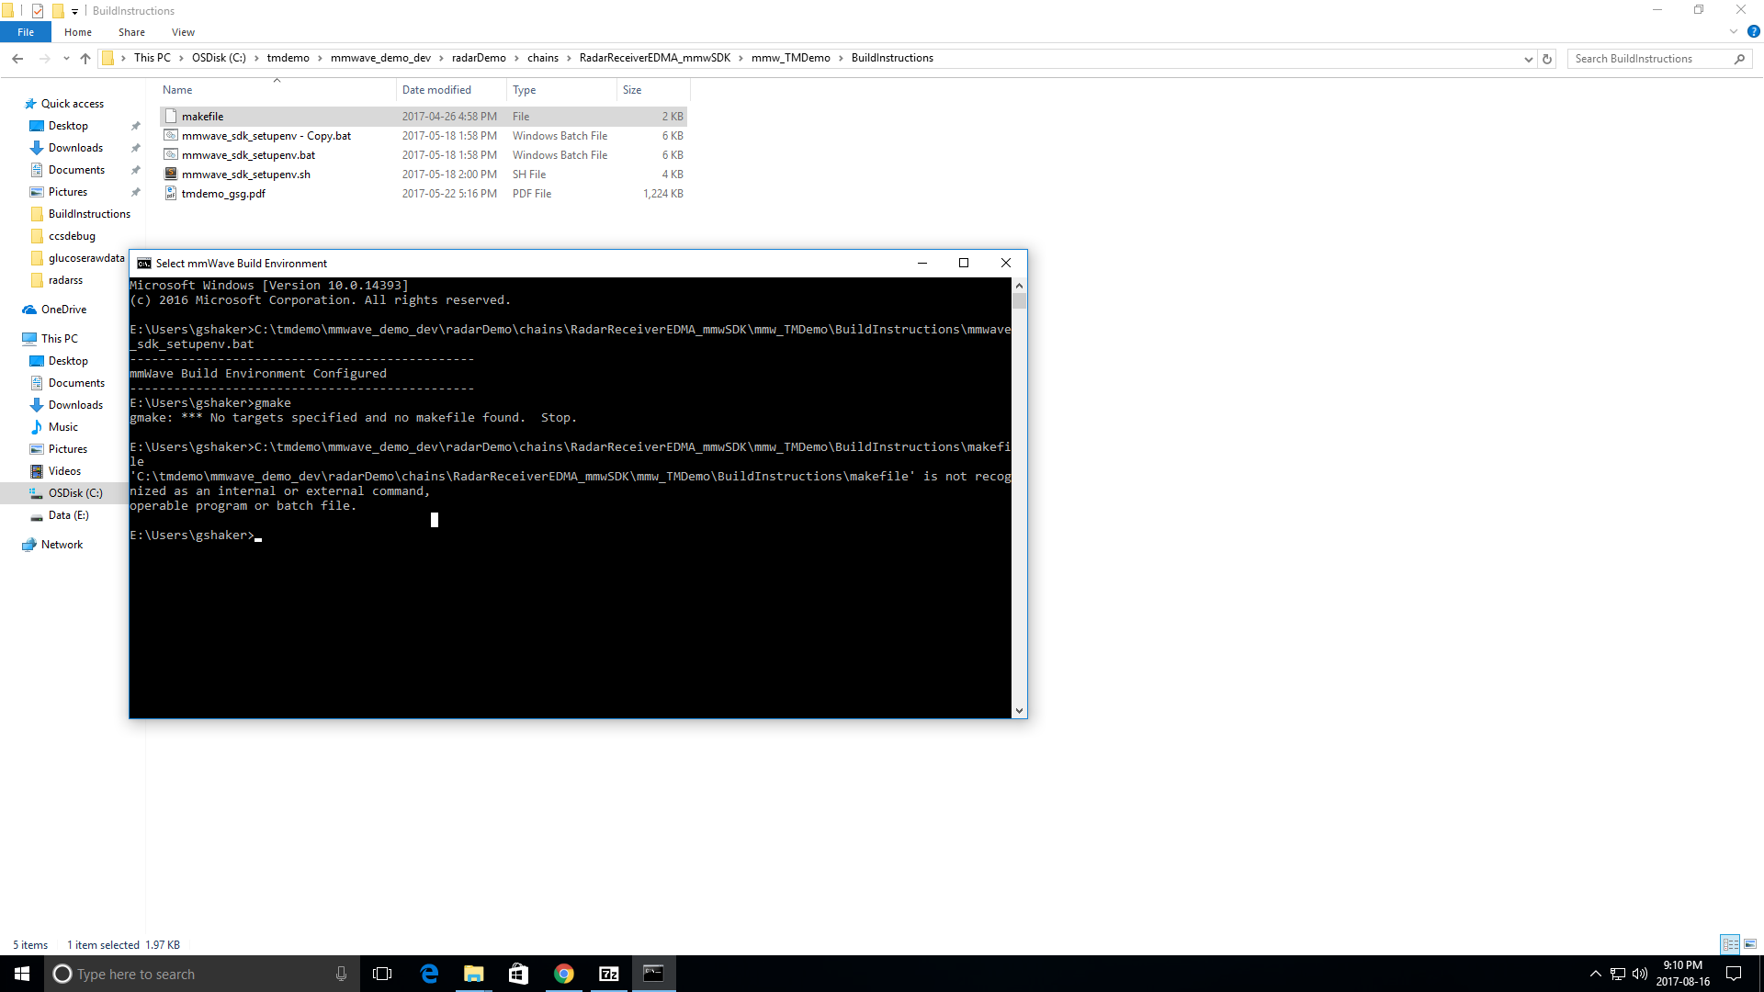Sort files by Type column header
The width and height of the screenshot is (1764, 992).
[x=561, y=90]
